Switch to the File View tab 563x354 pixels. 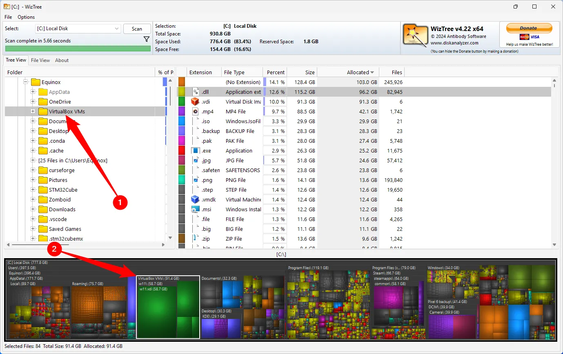(x=40, y=60)
